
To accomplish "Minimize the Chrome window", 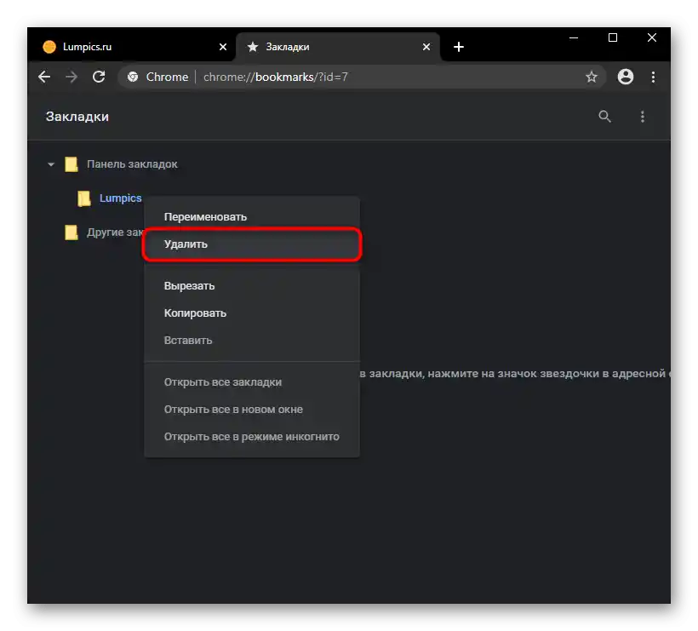I will 574,37.
